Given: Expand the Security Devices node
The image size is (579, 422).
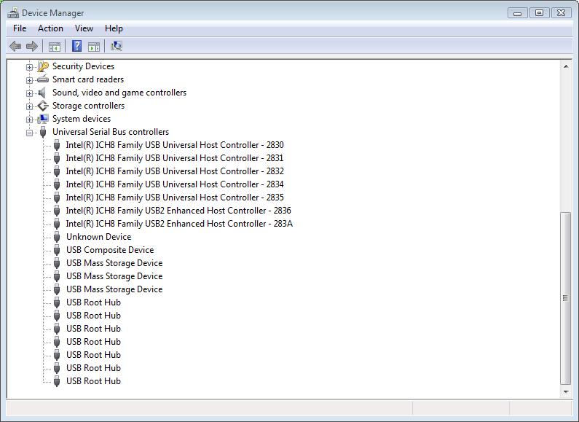Looking at the screenshot, I should point(29,67).
